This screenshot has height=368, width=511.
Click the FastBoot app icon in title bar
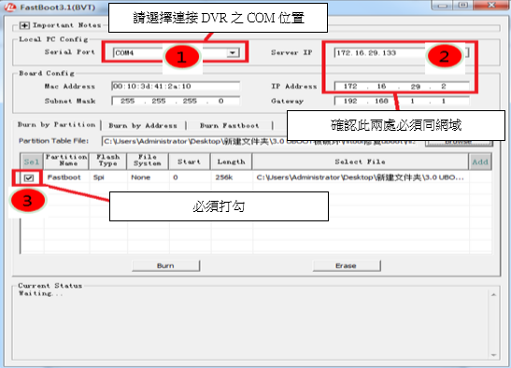[9, 7]
